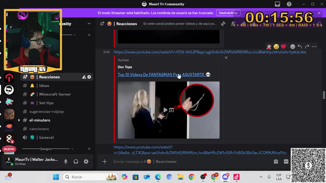
Task: Open Microsoft Edge from taskbar
Action: tap(158, 177)
